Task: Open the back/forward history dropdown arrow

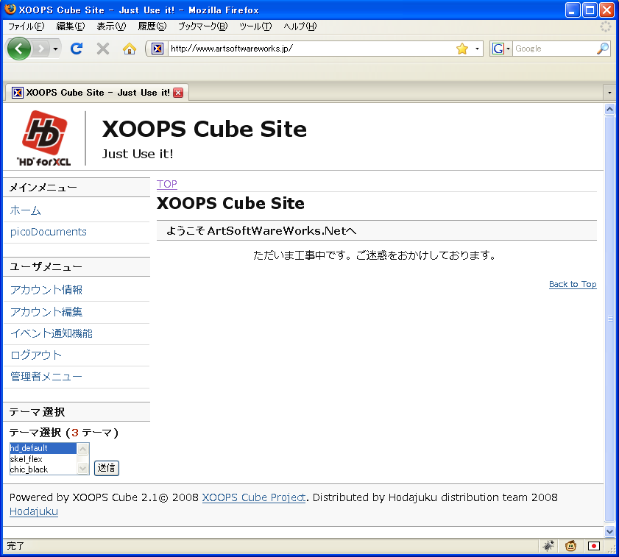Action: (x=56, y=49)
